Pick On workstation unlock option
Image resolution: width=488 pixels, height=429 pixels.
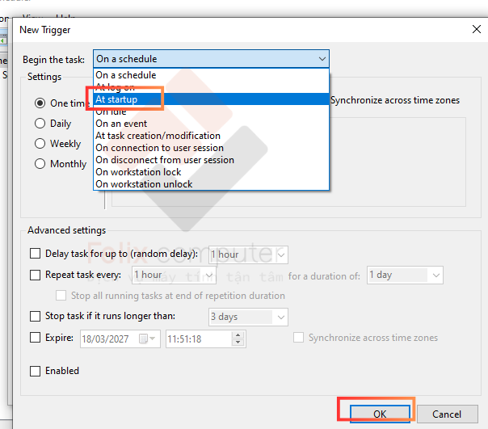(x=144, y=184)
